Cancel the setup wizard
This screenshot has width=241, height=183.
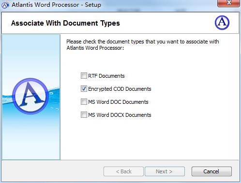tap(211, 171)
